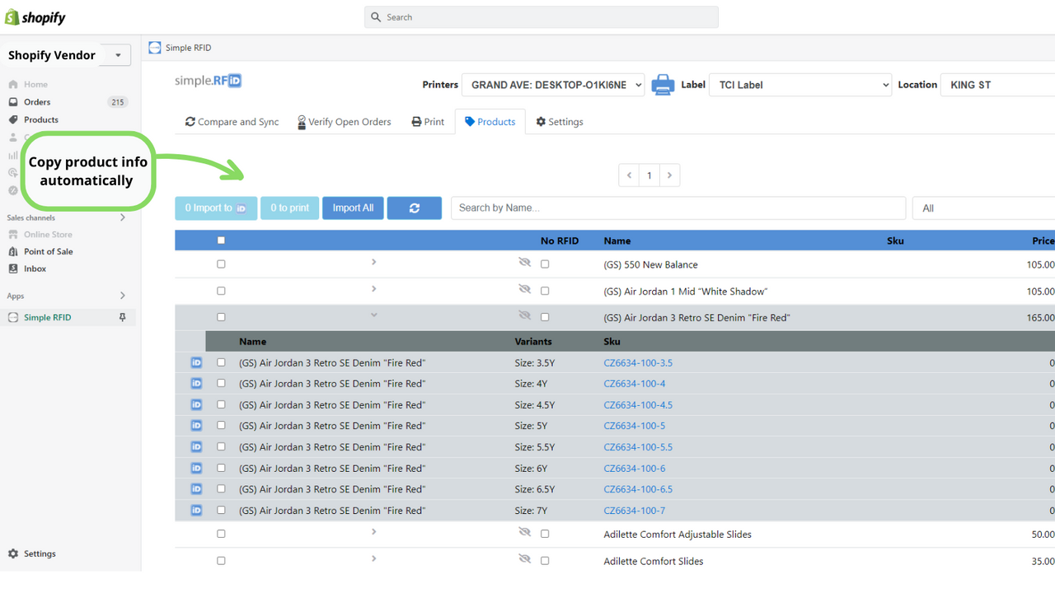Toggle hidden-eye icon for (GS) 550 New Balance

coord(524,263)
